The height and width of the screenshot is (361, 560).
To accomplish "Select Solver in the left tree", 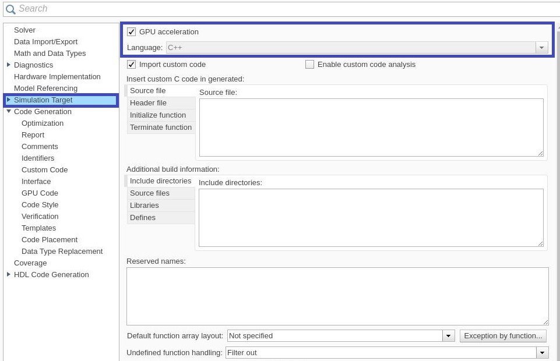I will point(24,30).
